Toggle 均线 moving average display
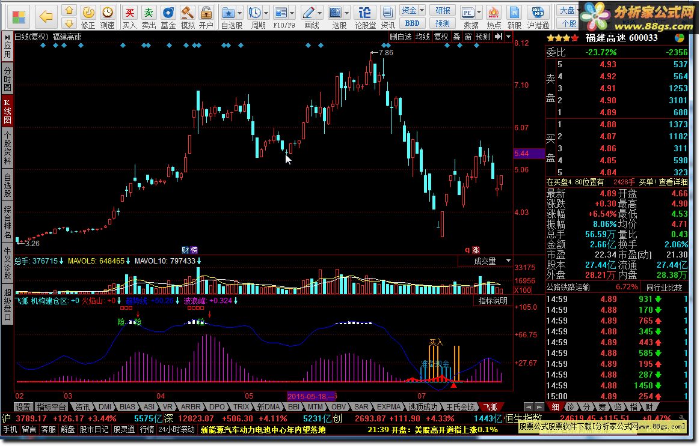This screenshot has height=446, width=700. [422, 37]
